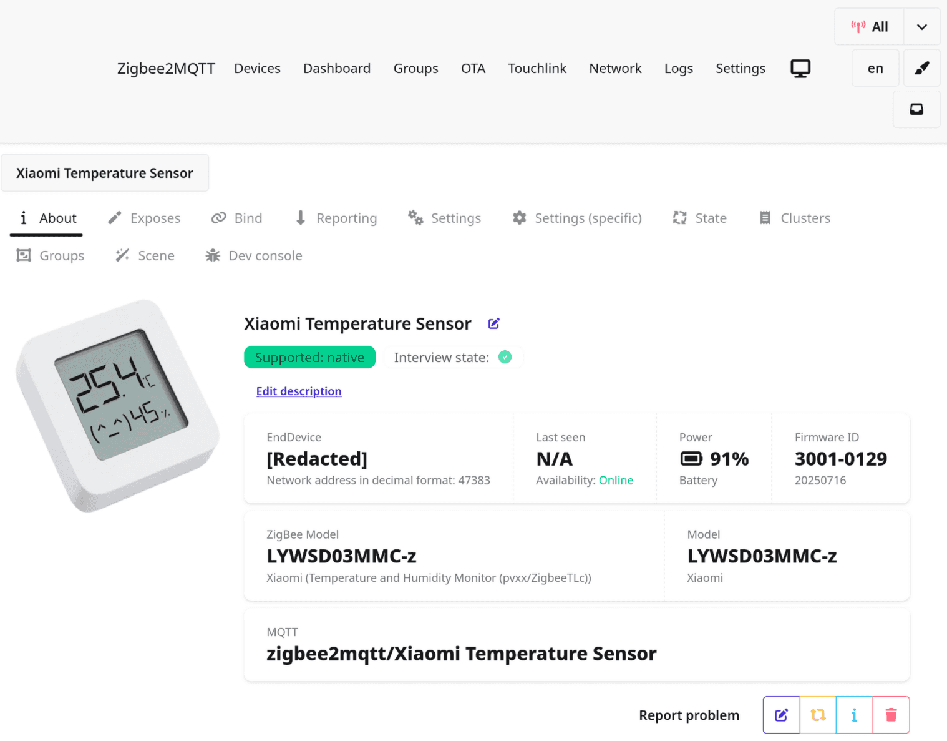Open the Network map page
The image size is (947, 741).
tap(615, 68)
